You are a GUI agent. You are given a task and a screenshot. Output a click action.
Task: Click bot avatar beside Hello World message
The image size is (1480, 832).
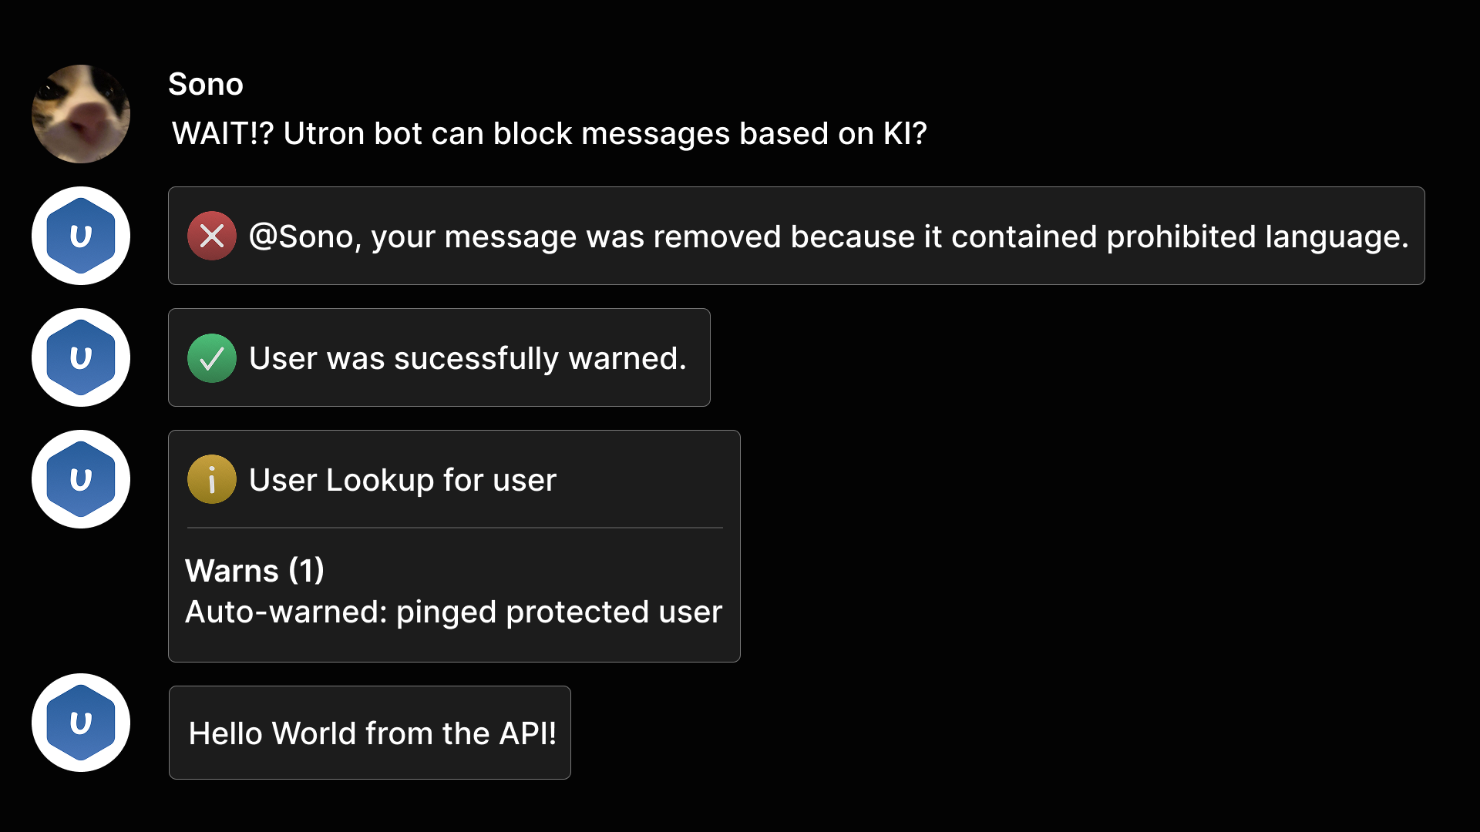click(x=81, y=723)
